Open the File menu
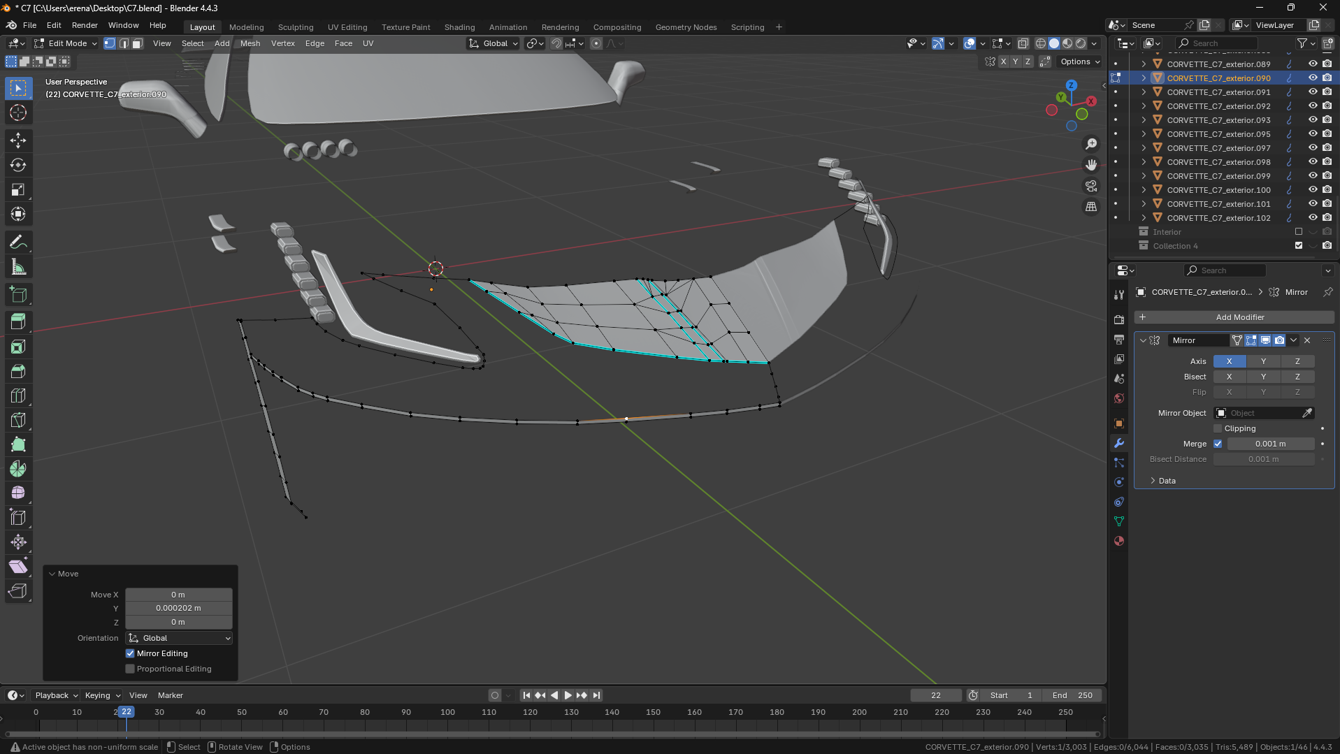This screenshot has width=1340, height=754. click(x=29, y=25)
